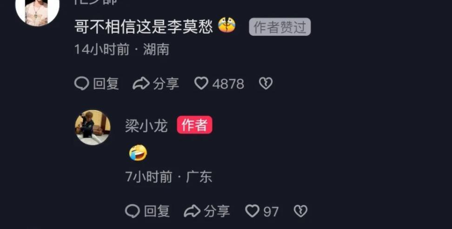This screenshot has height=229, width=452.
Task: Like the comment with 4878 likes
Action: 201,84
